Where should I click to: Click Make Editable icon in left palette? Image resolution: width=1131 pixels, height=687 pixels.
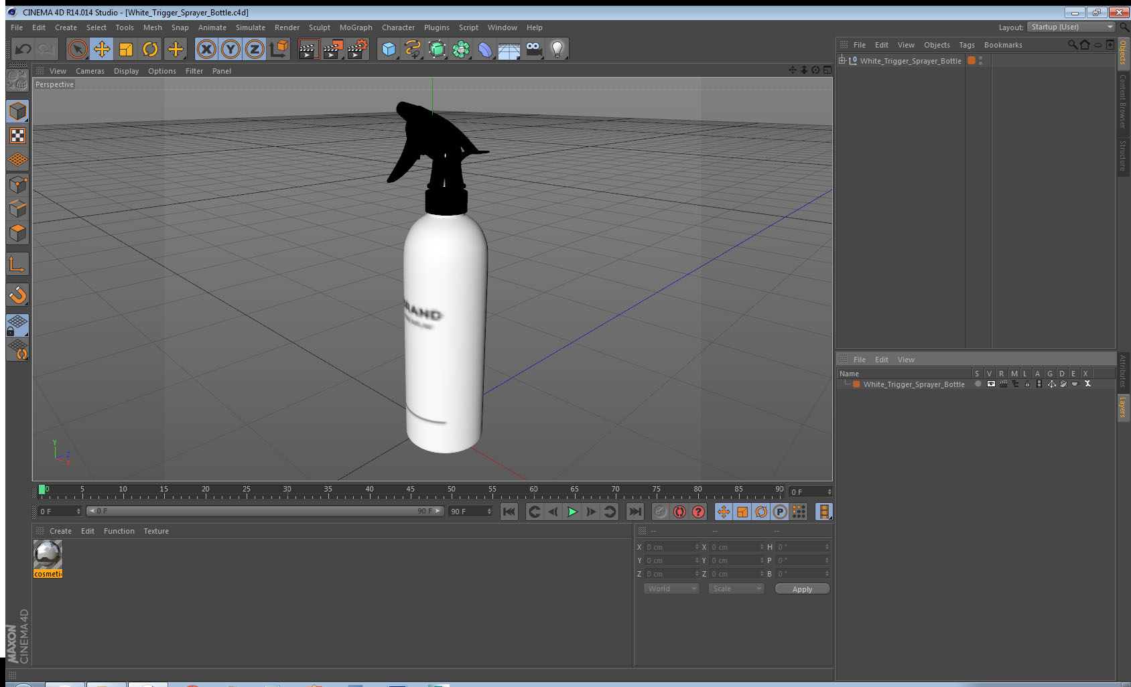coord(17,80)
